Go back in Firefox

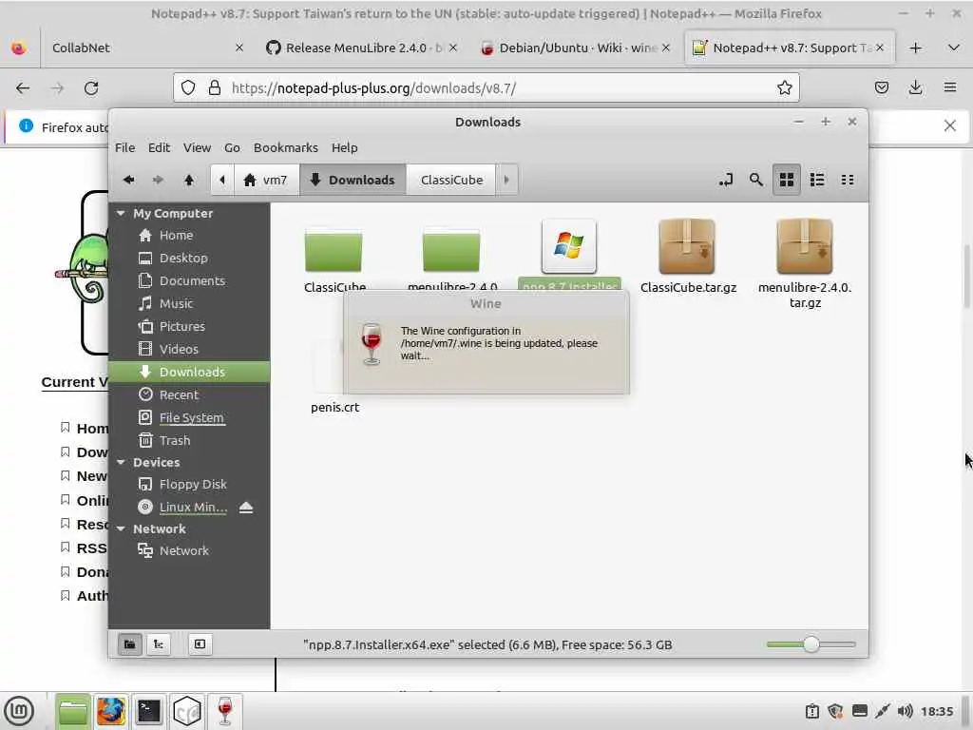pyautogui.click(x=23, y=88)
